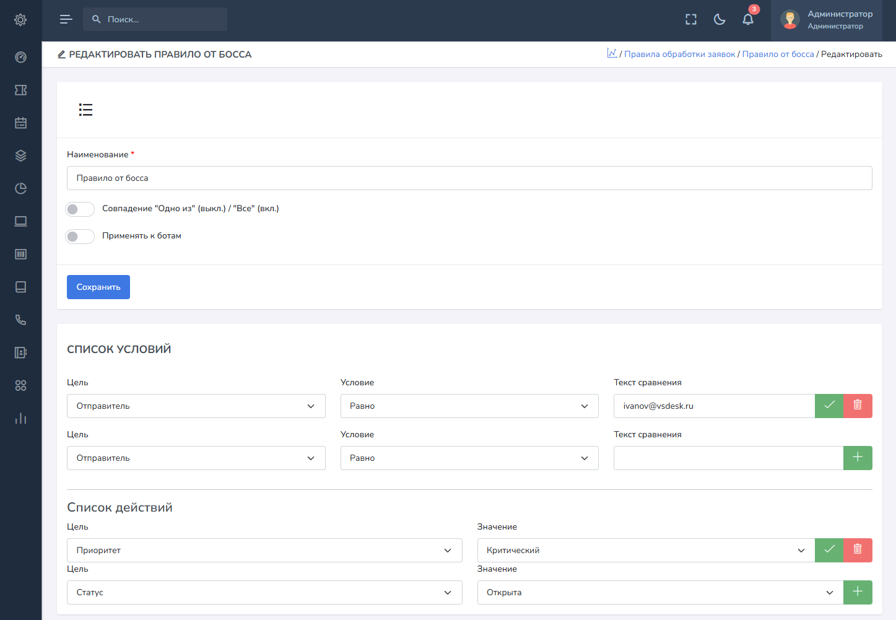Open notifications bell icon

click(x=748, y=19)
